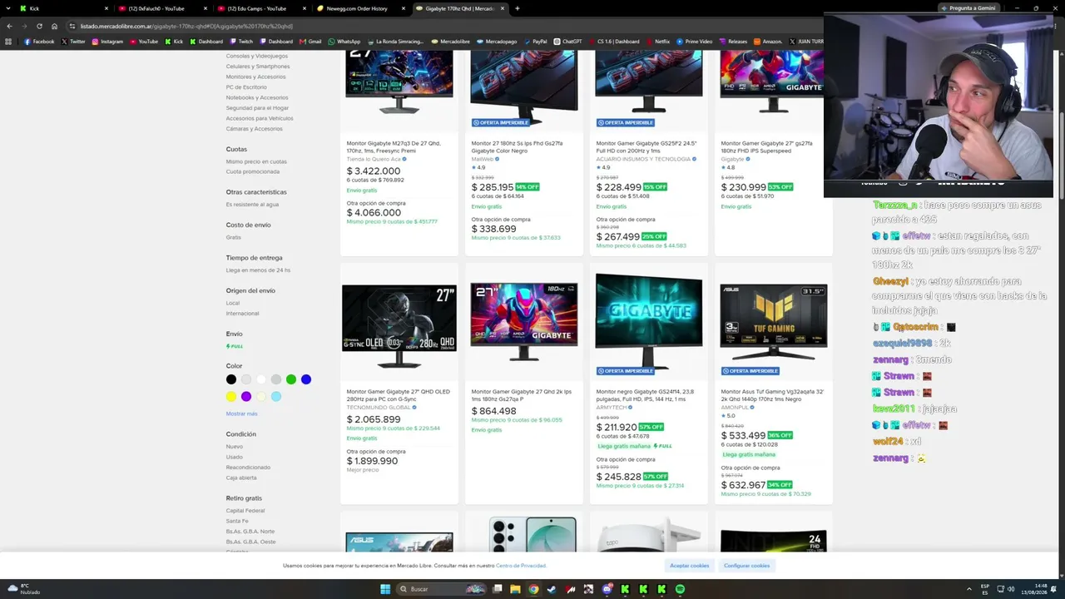This screenshot has height=599, width=1065.
Task: Click price $ 3.422.000 on M27q3 listing
Action: pos(374,171)
